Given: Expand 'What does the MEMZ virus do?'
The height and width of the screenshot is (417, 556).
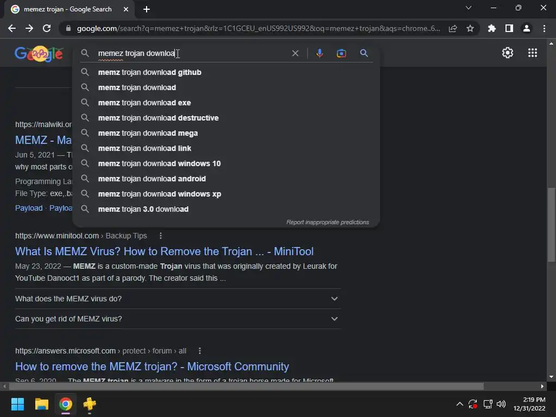Looking at the screenshot, I should 178,299.
